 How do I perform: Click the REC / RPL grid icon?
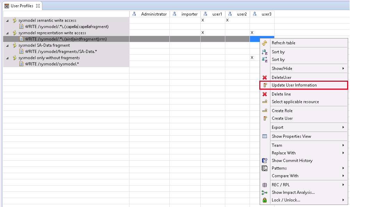click(x=265, y=185)
